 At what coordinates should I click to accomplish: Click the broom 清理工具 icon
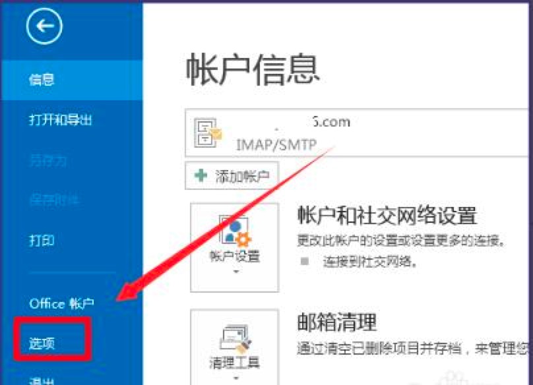click(235, 340)
